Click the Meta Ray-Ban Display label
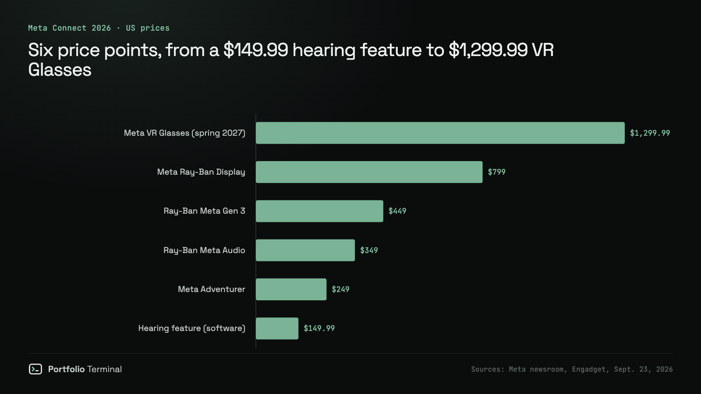The width and height of the screenshot is (701, 394). (x=201, y=172)
